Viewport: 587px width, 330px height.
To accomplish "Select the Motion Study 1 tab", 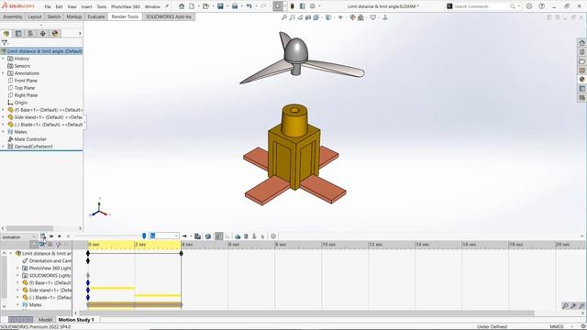I will (x=76, y=320).
